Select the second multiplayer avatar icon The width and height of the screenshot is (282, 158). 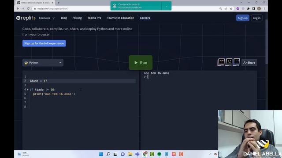229,62
